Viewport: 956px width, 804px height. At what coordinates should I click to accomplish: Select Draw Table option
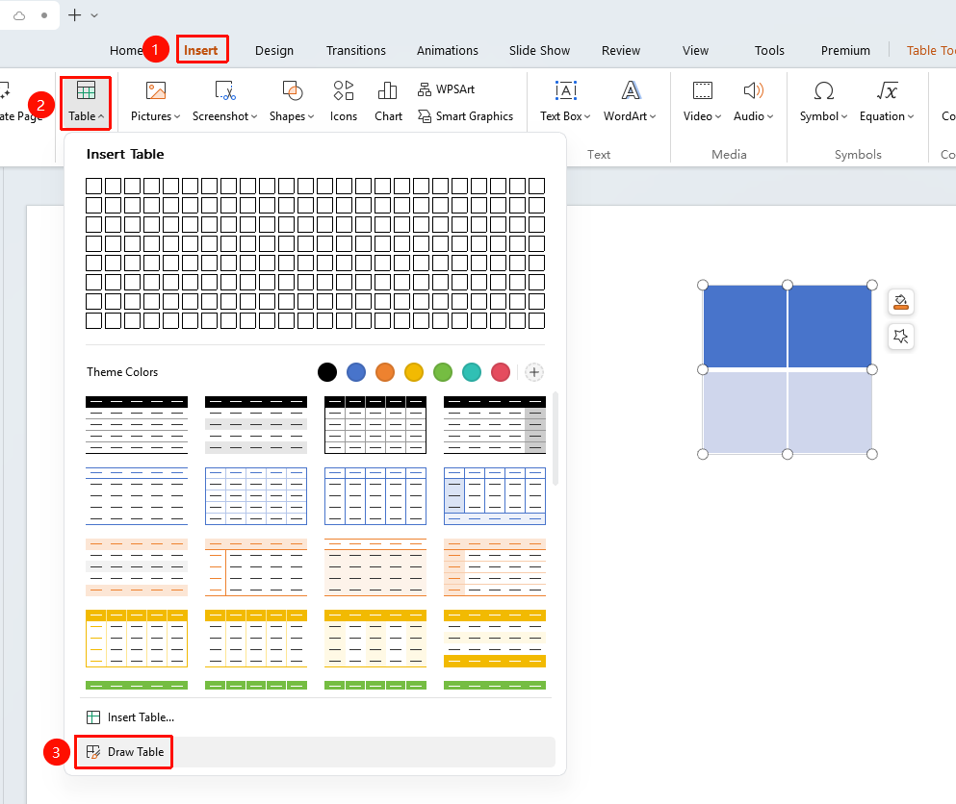click(x=315, y=752)
